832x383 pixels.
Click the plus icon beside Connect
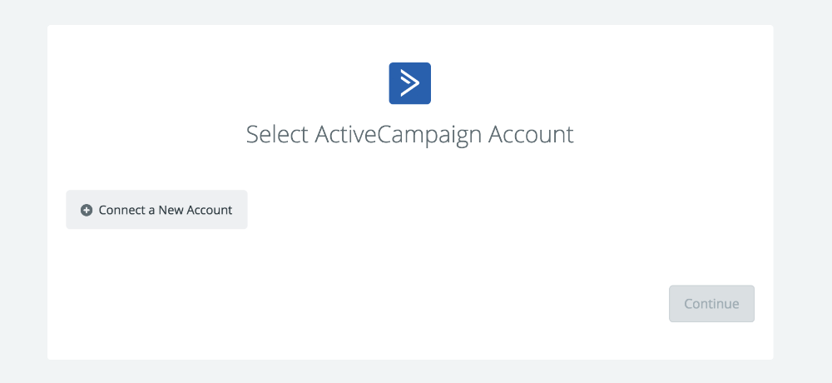pos(87,211)
